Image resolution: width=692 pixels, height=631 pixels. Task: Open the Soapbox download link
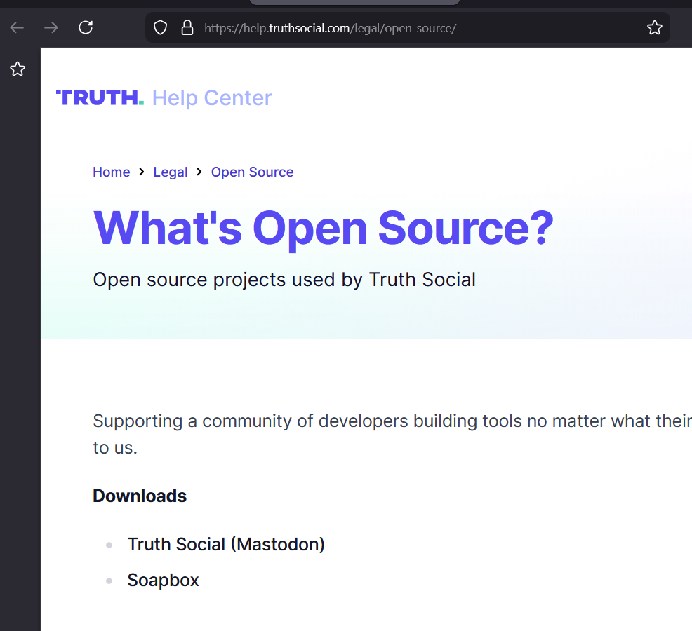(163, 581)
